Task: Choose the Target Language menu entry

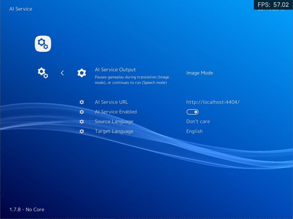Action: (114, 131)
